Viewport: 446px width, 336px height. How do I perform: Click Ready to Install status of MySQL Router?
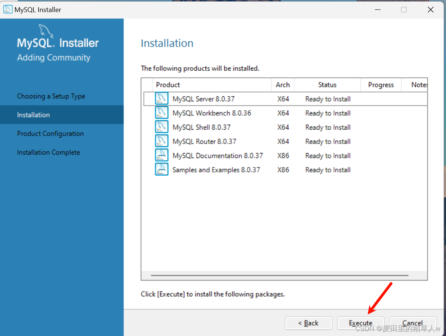click(328, 142)
